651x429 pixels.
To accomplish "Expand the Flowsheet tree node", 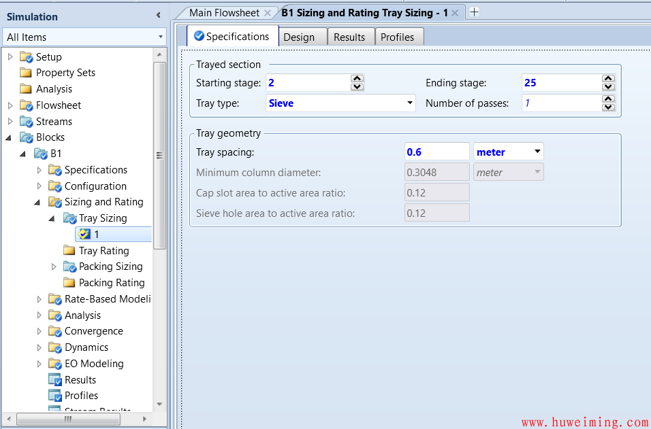I will [x=10, y=105].
